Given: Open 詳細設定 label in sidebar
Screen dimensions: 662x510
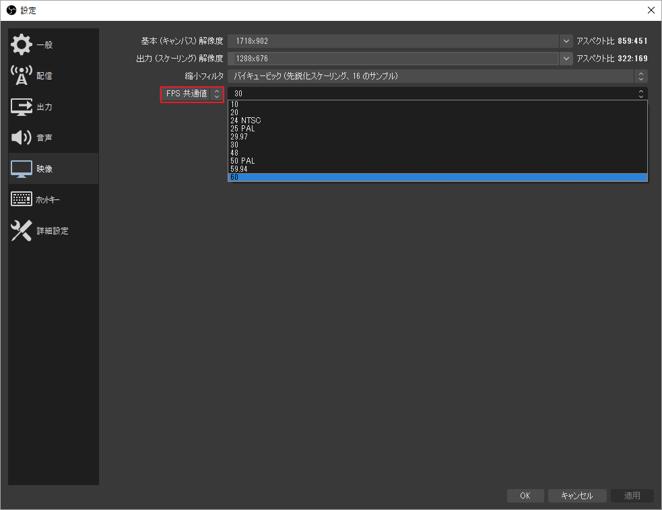Looking at the screenshot, I should [53, 230].
